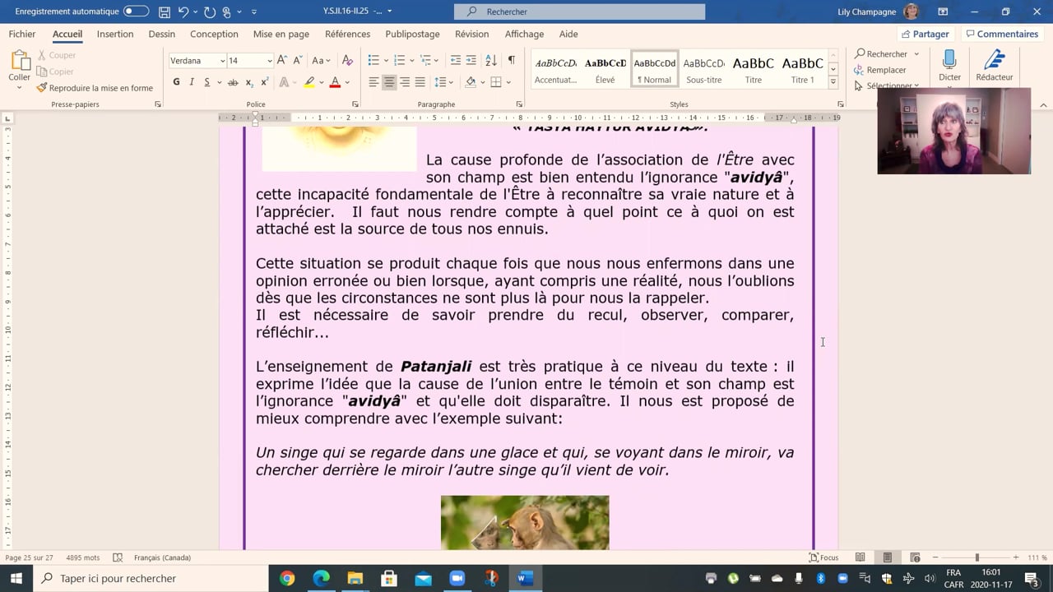Expand the highlight color dropdown arrow
The image size is (1053, 592).
pos(321,82)
